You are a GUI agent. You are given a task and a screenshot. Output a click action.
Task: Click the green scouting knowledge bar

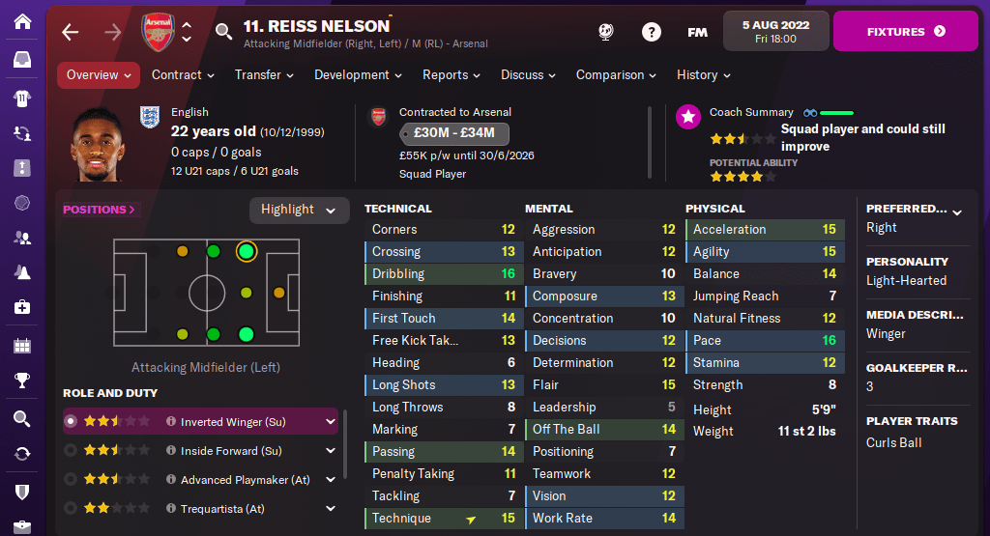pos(836,113)
